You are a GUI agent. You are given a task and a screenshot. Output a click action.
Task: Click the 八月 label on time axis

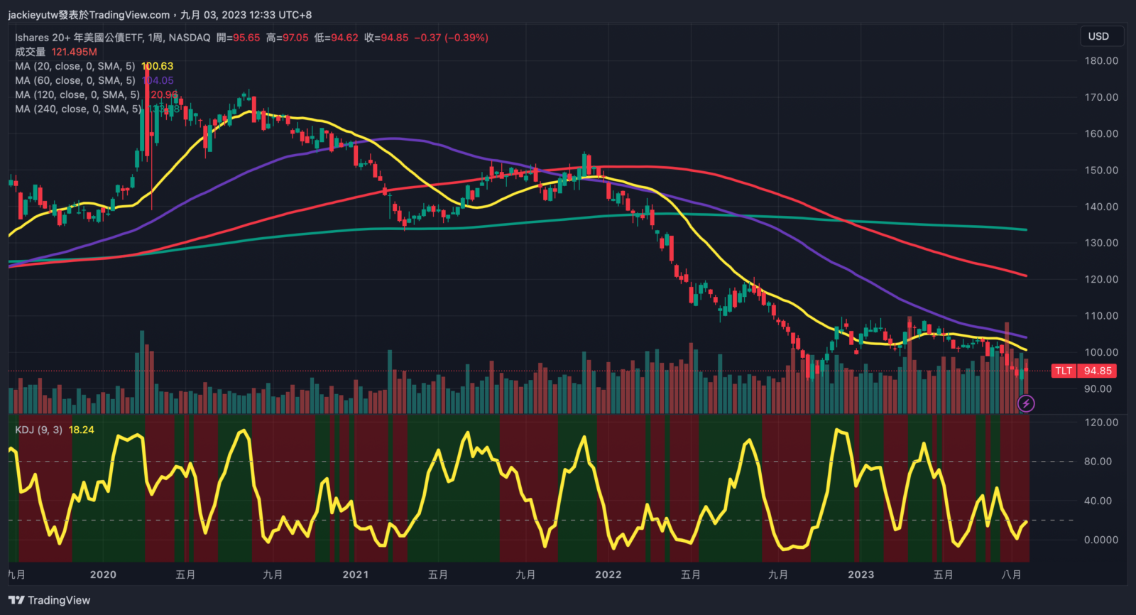pyautogui.click(x=1011, y=575)
